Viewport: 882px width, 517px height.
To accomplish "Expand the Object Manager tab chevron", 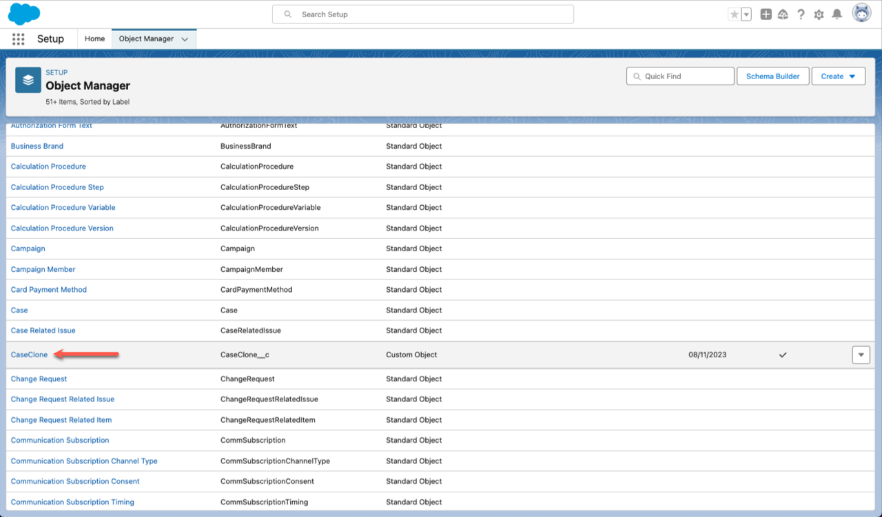I will [x=185, y=39].
